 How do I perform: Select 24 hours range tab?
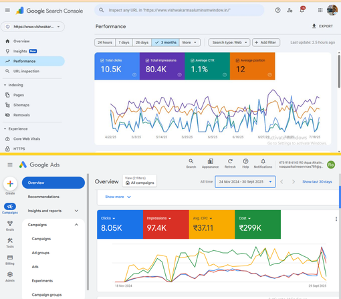pyautogui.click(x=105, y=42)
